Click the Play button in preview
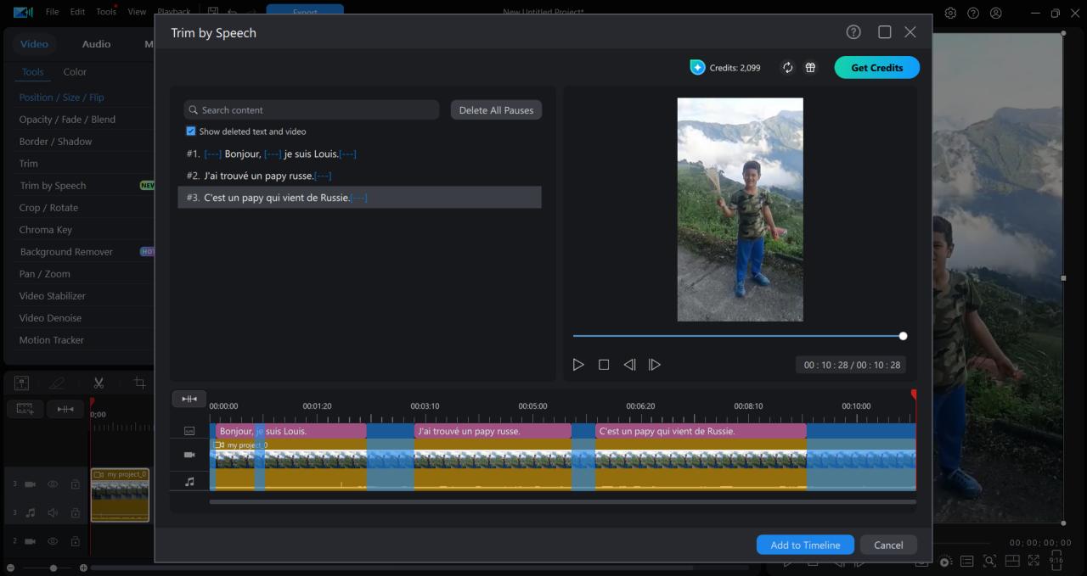The image size is (1087, 576). [578, 365]
